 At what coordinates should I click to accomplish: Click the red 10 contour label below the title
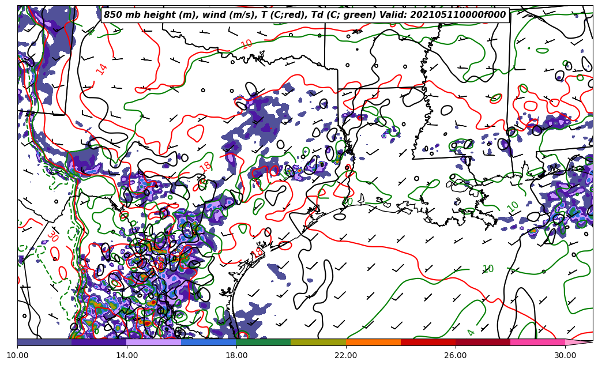(x=247, y=44)
